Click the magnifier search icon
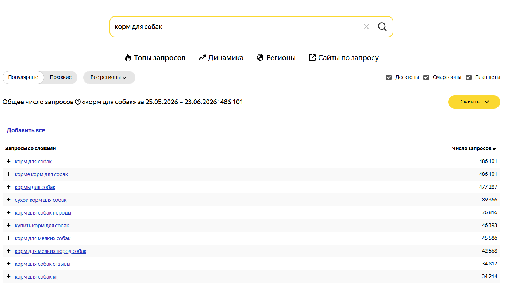Screen dimensions: 508x284 (x=382, y=27)
